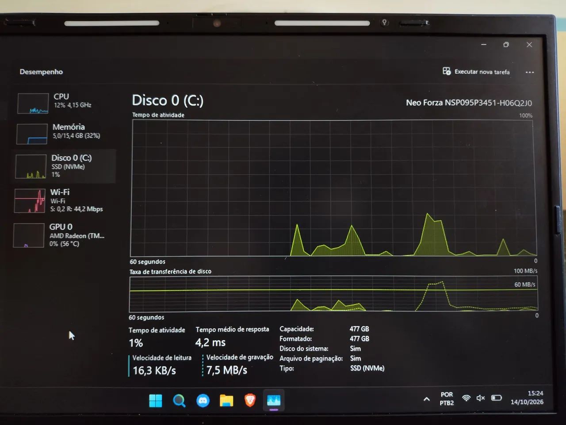Viewport: 566px width, 425px height.
Task: Open clock and date 15:24 panel
Action: [x=527, y=398]
